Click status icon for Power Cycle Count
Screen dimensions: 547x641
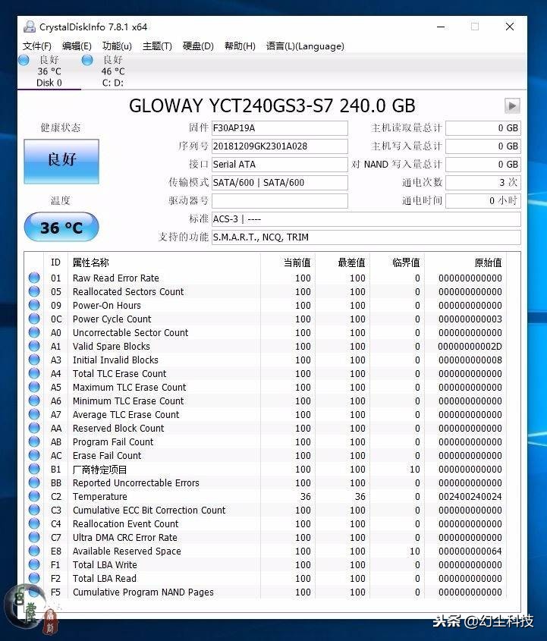[x=34, y=319]
